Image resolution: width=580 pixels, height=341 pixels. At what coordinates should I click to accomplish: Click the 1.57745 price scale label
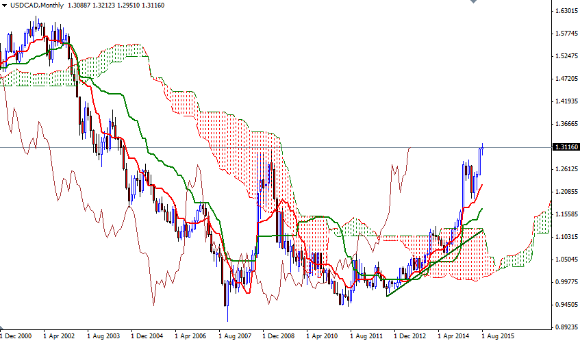click(x=566, y=34)
